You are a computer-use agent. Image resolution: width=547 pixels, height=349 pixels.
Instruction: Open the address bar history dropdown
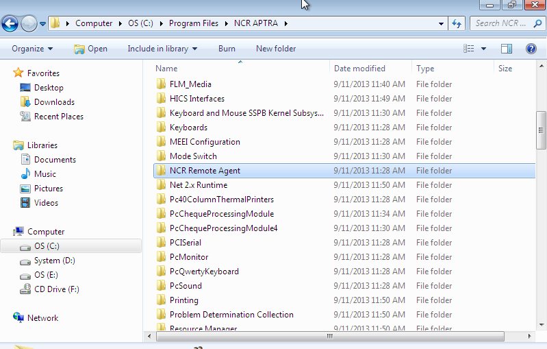pos(442,24)
